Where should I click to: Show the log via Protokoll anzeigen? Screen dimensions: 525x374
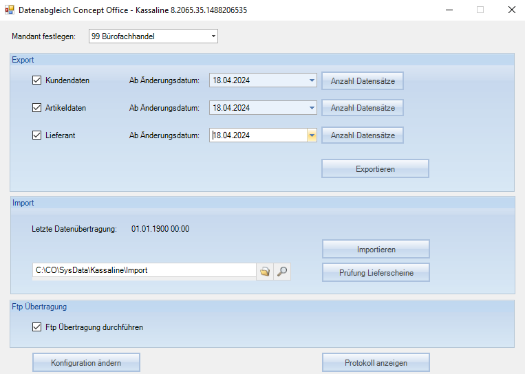click(376, 362)
